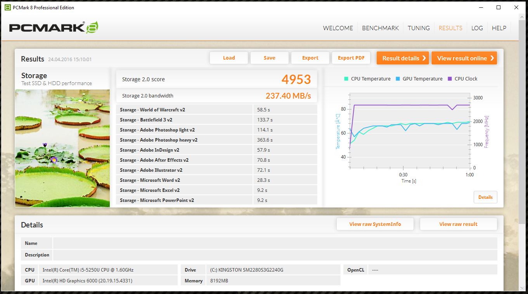The height and width of the screenshot is (294, 528).
Task: Minimize the PCMark 8 window
Action: click(x=481, y=7)
